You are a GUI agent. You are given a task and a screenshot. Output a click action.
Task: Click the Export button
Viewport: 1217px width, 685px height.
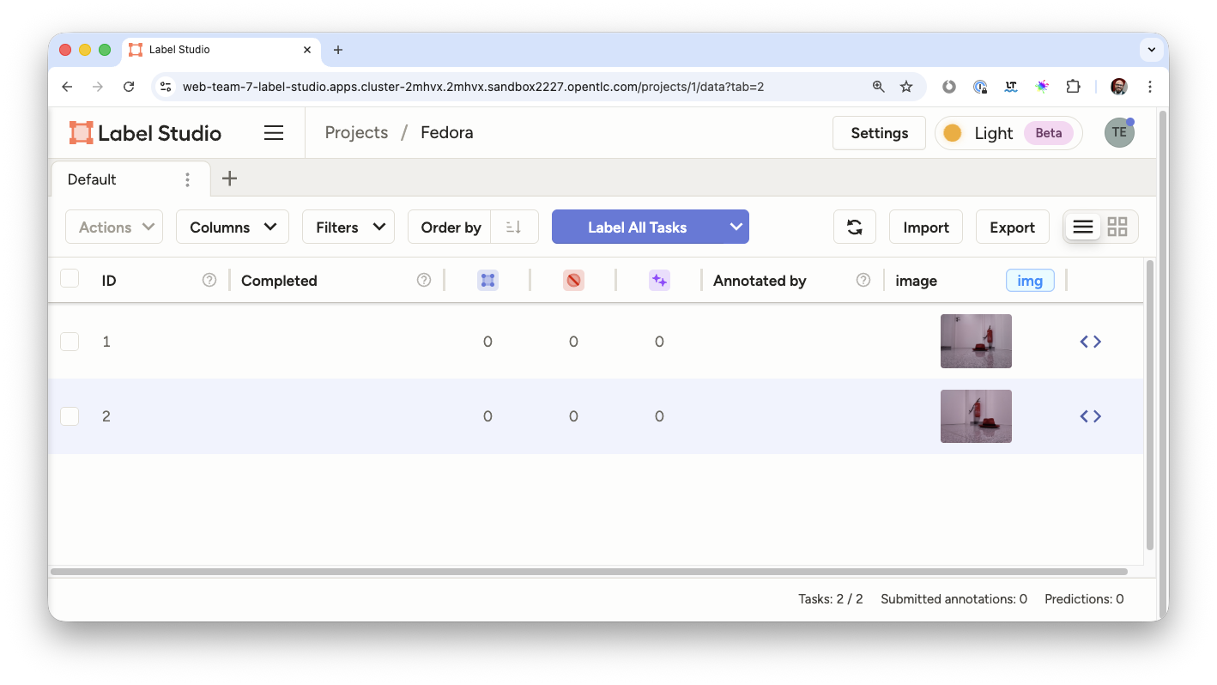(x=1012, y=227)
